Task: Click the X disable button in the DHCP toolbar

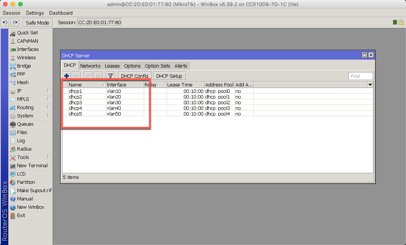Action: (x=98, y=76)
